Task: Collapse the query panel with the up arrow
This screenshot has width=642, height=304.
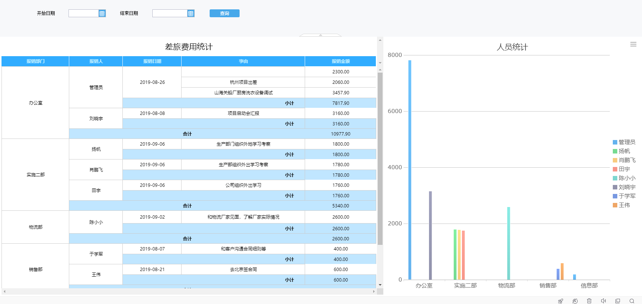Action: pyautogui.click(x=320, y=35)
